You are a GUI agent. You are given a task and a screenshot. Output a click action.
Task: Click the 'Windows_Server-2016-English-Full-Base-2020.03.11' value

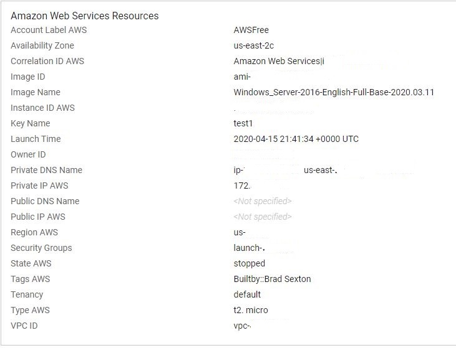(x=334, y=92)
